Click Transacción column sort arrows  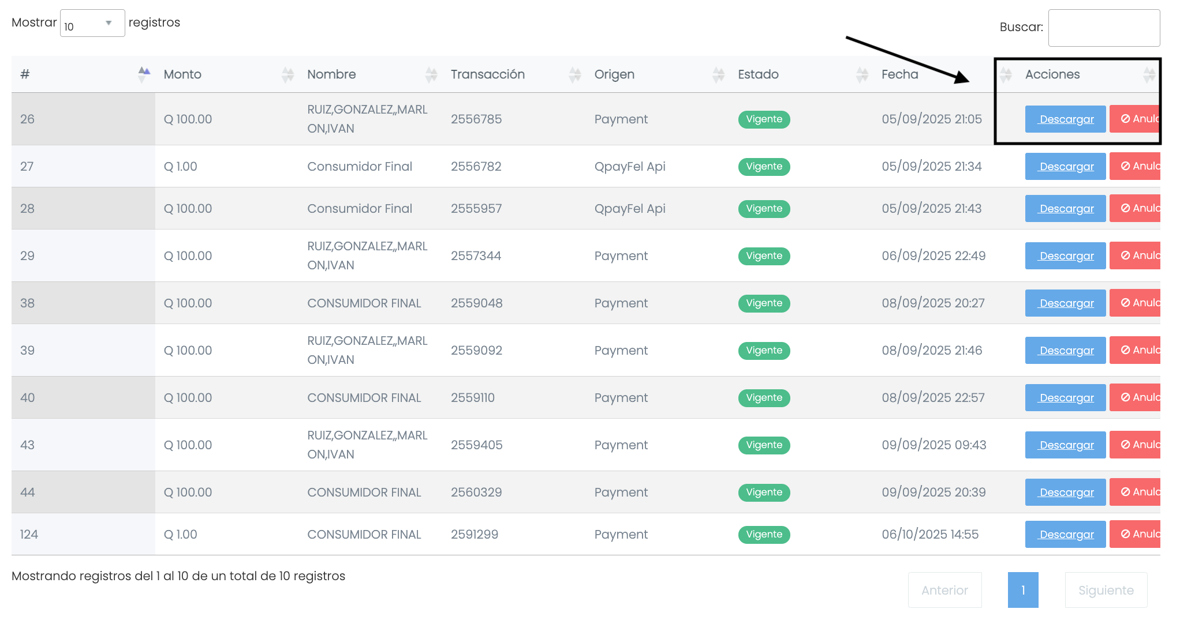(575, 74)
